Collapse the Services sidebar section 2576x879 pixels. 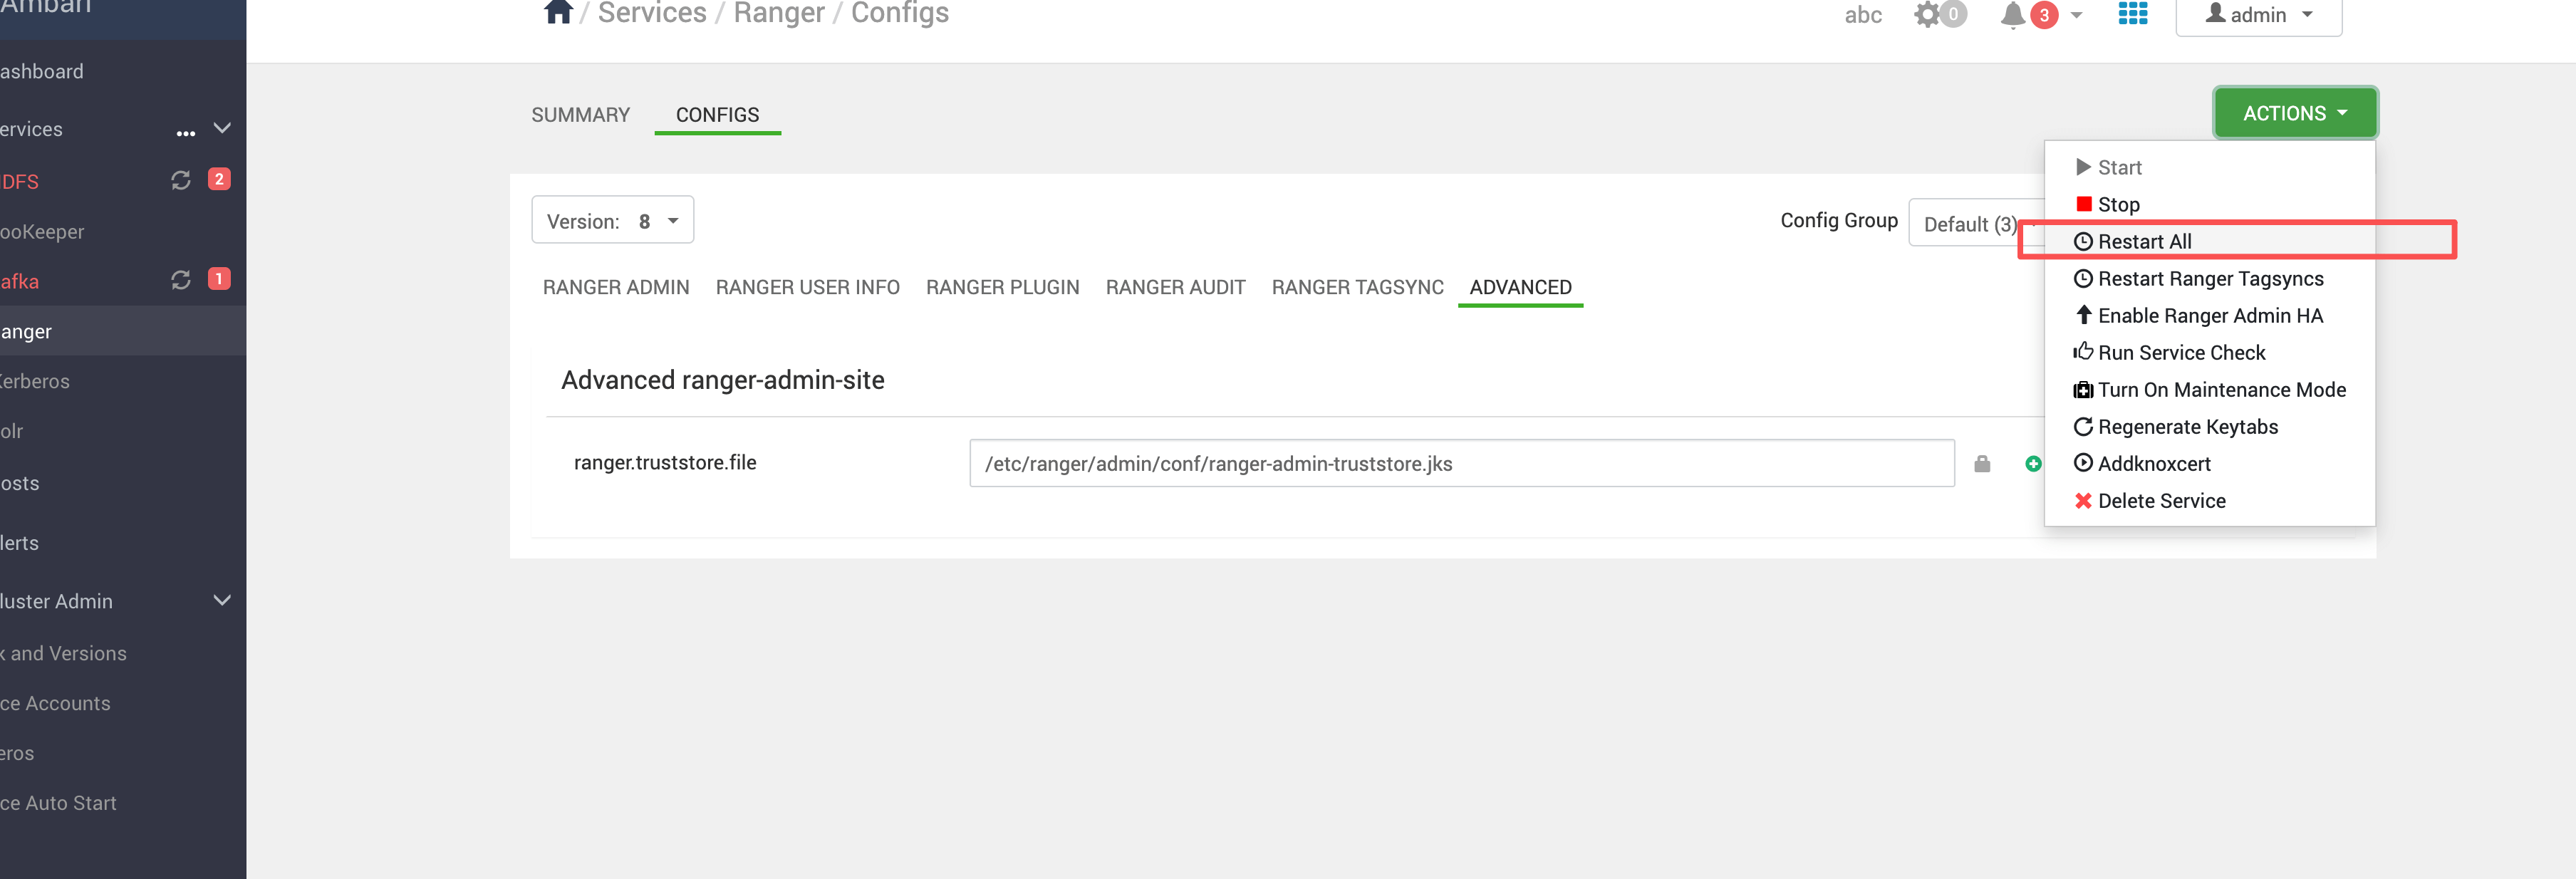click(x=222, y=128)
